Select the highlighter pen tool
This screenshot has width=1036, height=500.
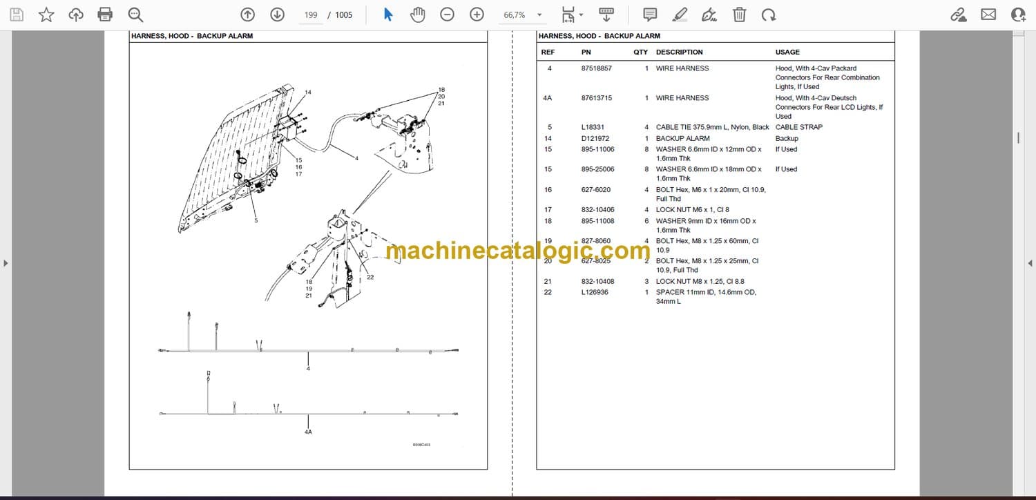pyautogui.click(x=680, y=15)
